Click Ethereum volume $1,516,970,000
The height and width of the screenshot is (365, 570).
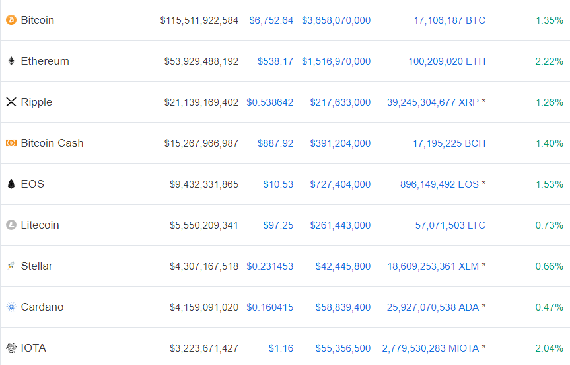336,61
